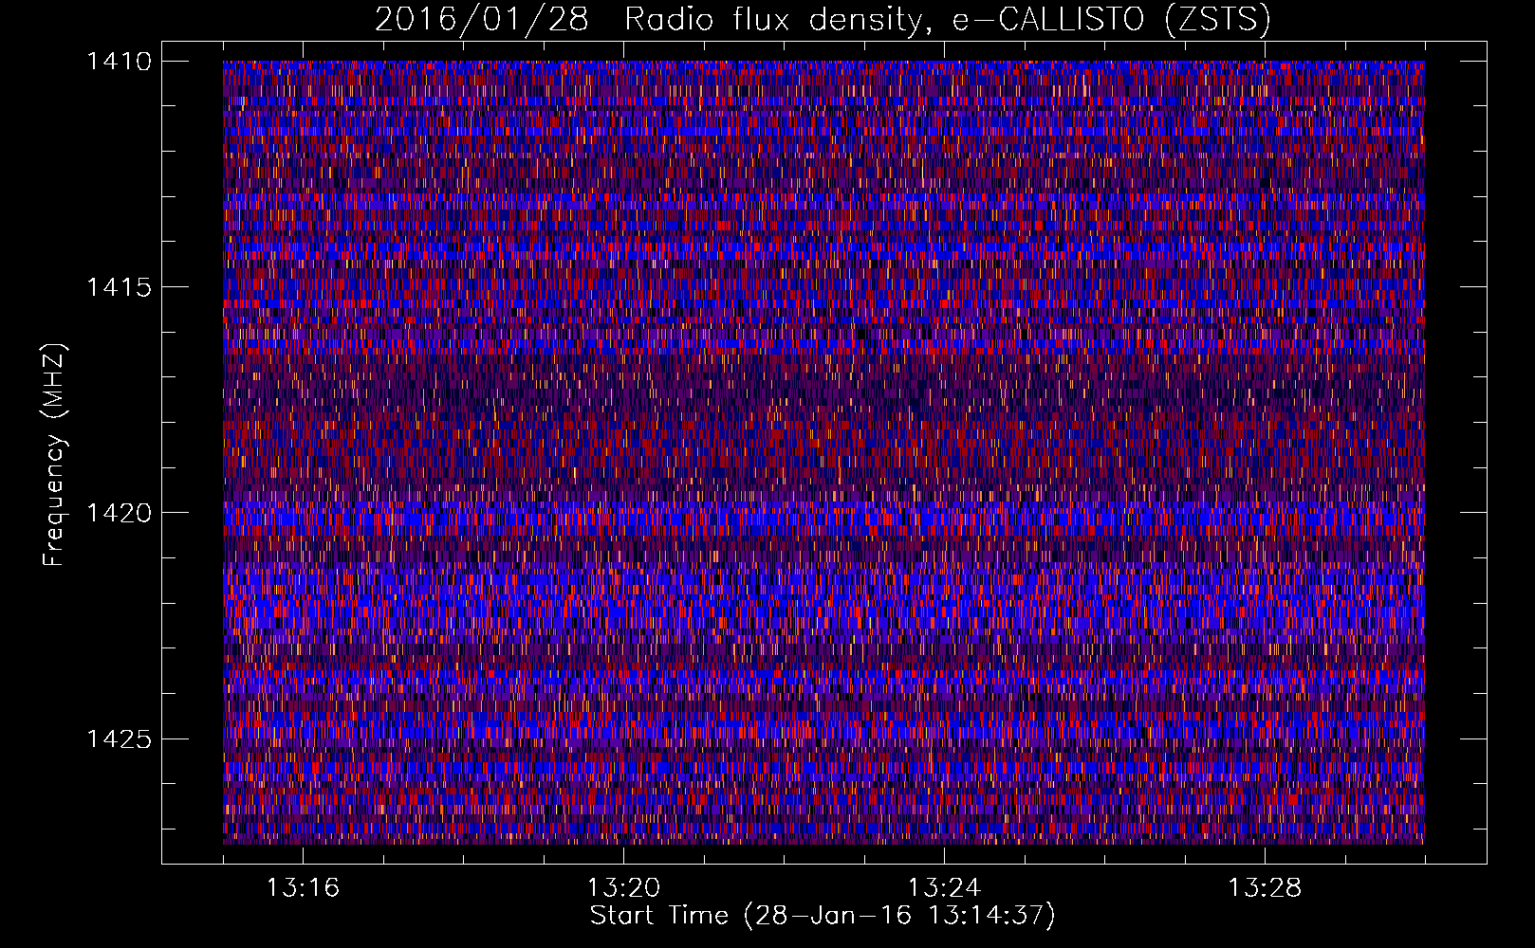Click the 13:24 time tick label
This screenshot has width=1535, height=948.
click(x=944, y=888)
